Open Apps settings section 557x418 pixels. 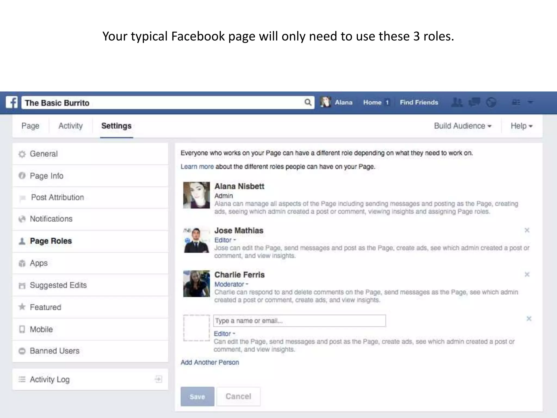click(90, 263)
